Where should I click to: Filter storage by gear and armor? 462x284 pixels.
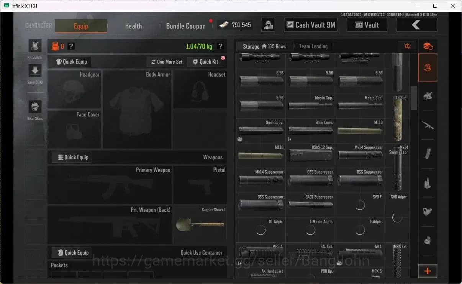[x=428, y=96]
